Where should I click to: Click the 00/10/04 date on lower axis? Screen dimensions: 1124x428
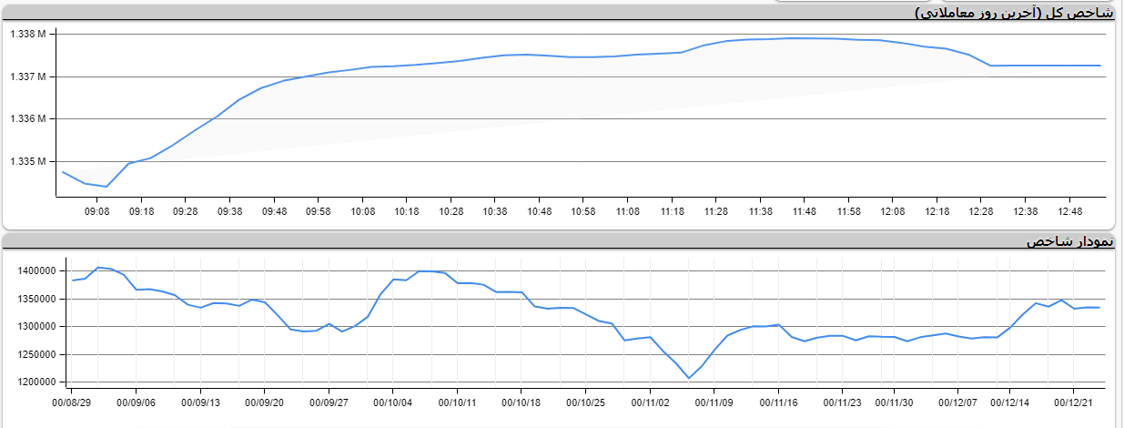[x=393, y=402]
